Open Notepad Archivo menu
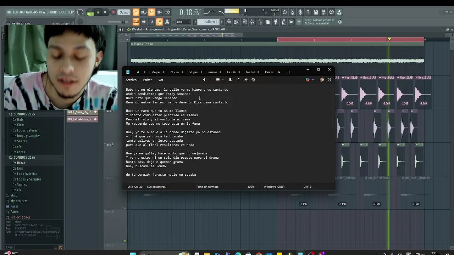Screen dimensions: 454x255 coord(131,80)
